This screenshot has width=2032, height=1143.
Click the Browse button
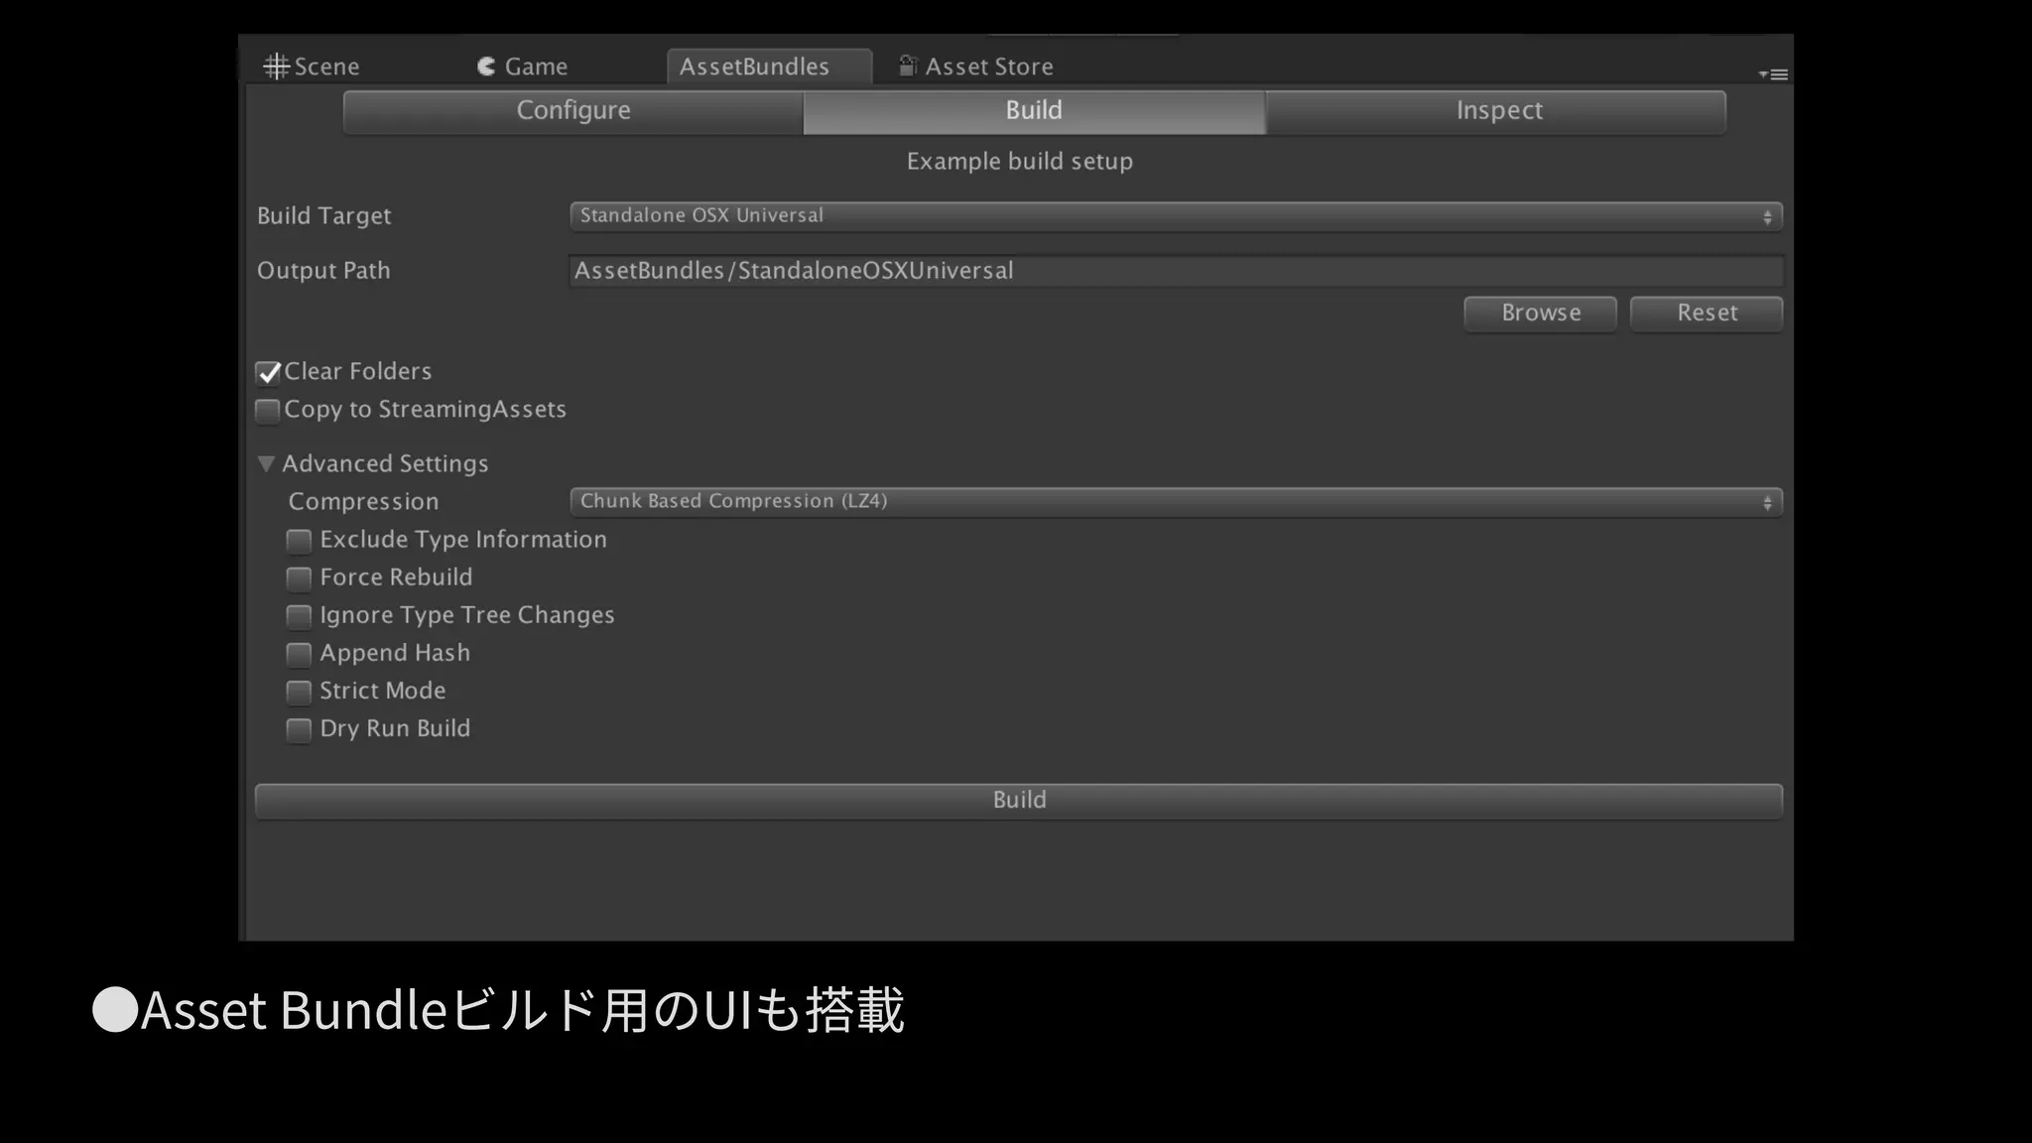[x=1540, y=314]
